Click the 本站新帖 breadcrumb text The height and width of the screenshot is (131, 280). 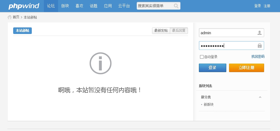tap(30, 17)
